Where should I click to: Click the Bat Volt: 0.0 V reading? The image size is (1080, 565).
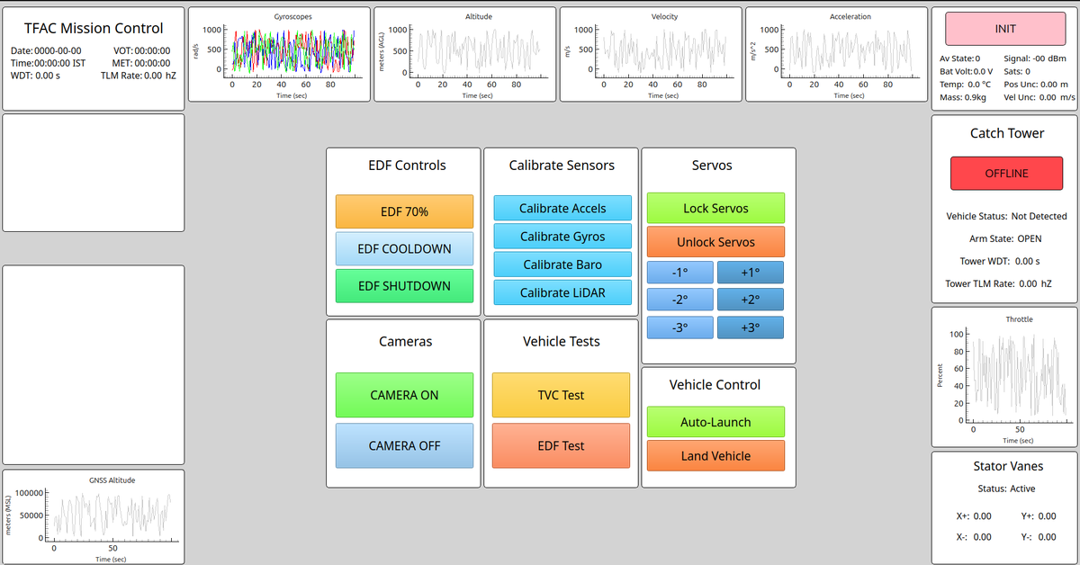[x=966, y=70]
